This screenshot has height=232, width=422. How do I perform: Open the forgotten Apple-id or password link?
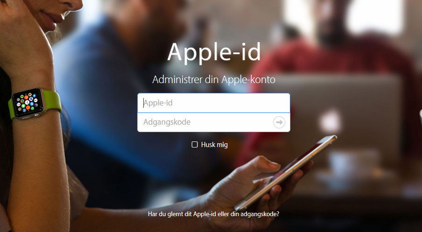point(213,214)
